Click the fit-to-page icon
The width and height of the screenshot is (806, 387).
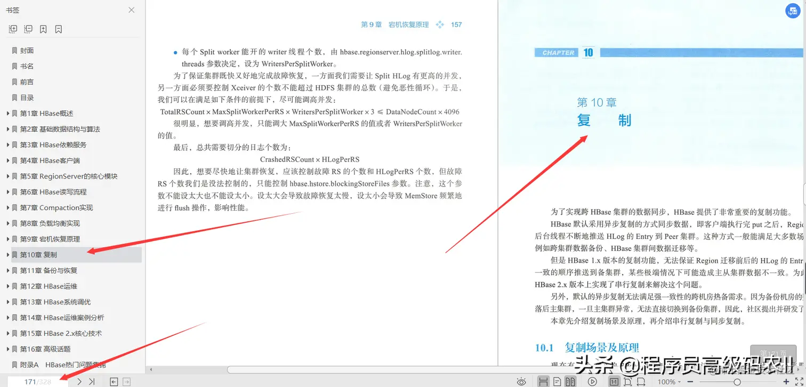[x=627, y=381]
